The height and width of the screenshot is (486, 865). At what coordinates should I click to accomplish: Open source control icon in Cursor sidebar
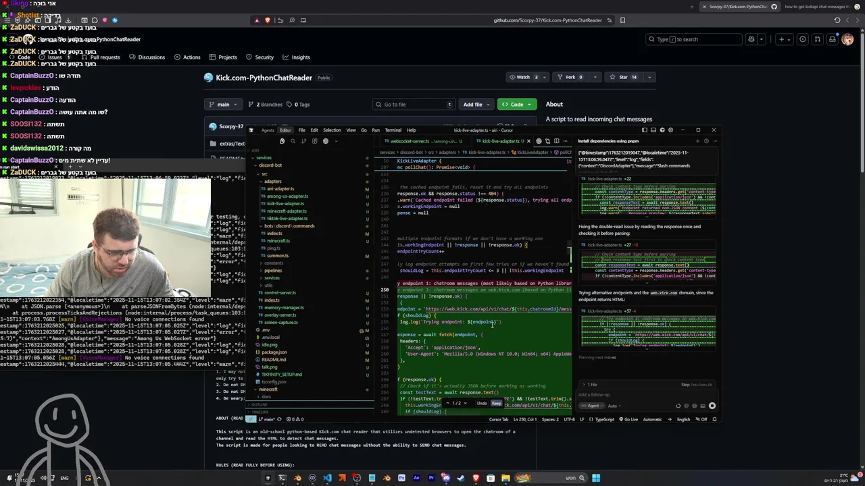303,141
